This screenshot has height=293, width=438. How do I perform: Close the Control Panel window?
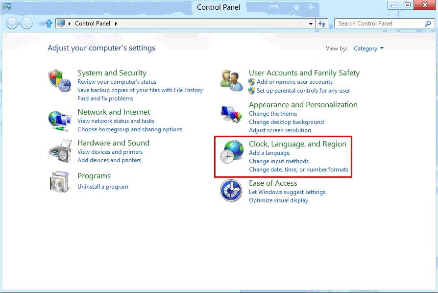[425, 5]
